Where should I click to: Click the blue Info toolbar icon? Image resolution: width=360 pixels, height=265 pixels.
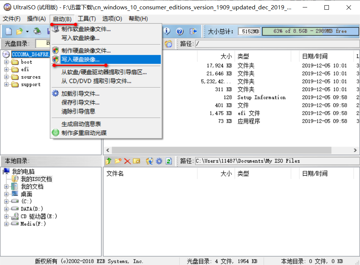pos(167,31)
